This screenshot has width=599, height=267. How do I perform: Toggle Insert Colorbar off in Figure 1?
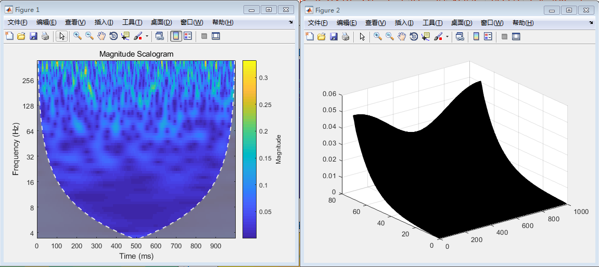pos(175,36)
